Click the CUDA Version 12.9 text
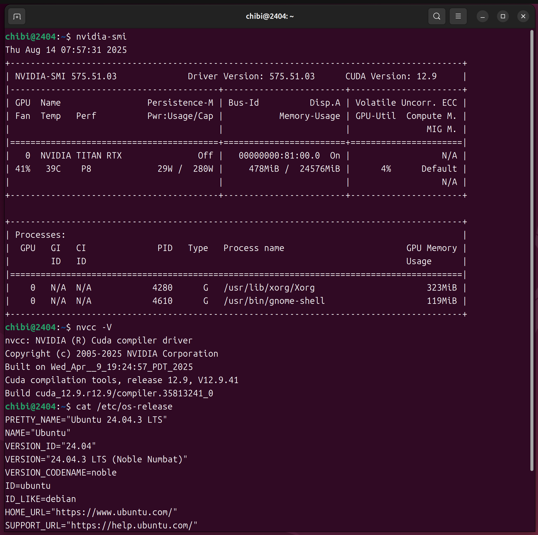The width and height of the screenshot is (538, 535). pyautogui.click(x=391, y=76)
